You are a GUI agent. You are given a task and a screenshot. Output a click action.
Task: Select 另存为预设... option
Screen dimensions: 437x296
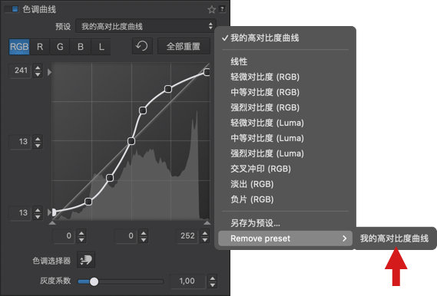tap(255, 223)
